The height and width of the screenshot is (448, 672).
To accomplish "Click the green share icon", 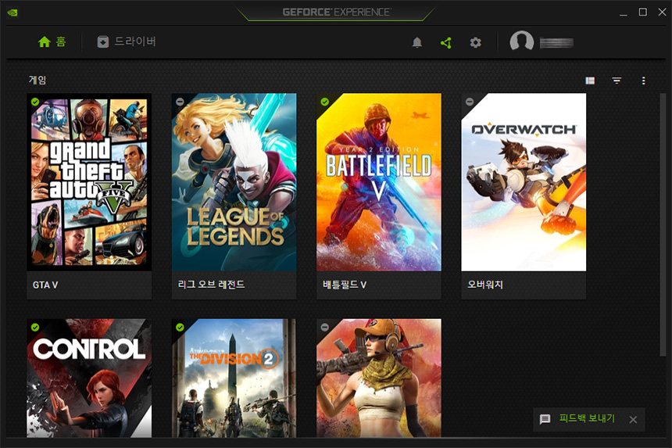I will (x=446, y=42).
